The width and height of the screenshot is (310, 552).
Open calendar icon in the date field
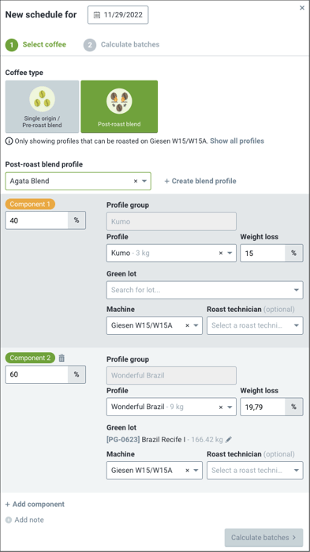click(97, 15)
